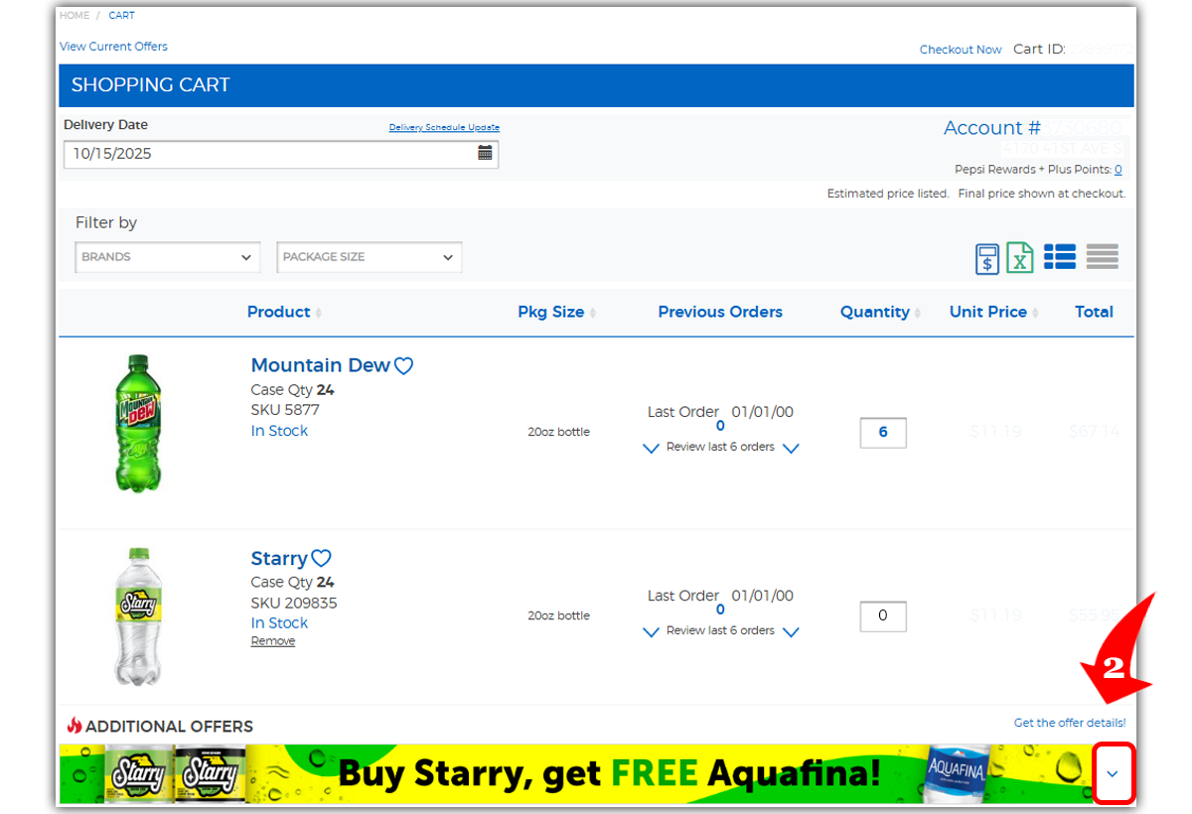The image size is (1192, 814).
Task: Go to Home in the breadcrumb
Action: pos(74,16)
